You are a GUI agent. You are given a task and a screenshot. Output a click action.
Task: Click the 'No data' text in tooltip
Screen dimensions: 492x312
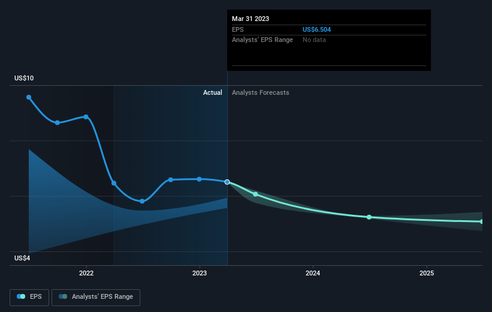pos(314,40)
